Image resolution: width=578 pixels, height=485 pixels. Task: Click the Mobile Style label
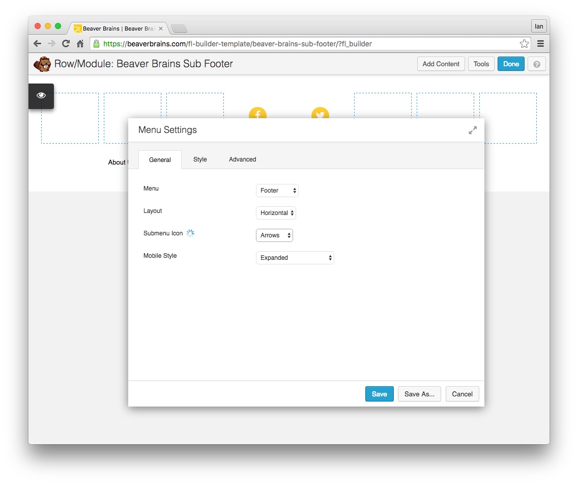click(x=160, y=256)
